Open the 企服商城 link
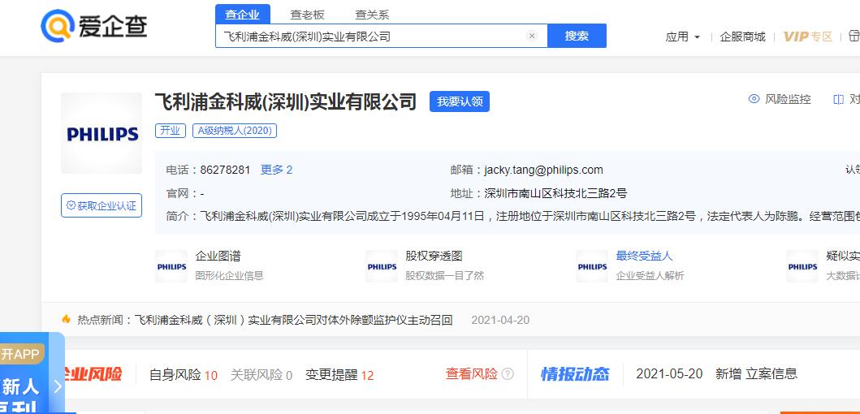This screenshot has height=414, width=860. point(742,37)
